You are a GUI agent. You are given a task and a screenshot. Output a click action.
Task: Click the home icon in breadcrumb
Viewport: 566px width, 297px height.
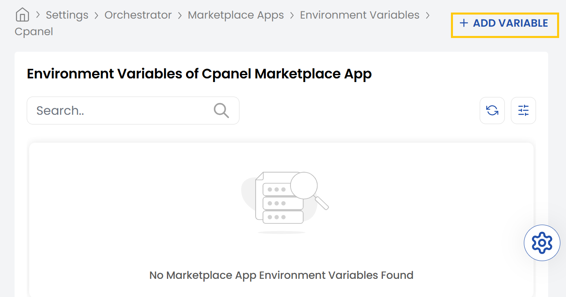(x=22, y=15)
